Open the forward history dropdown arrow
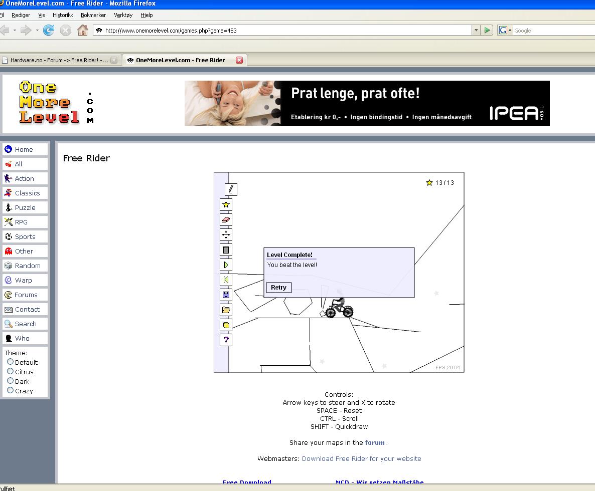Viewport: 595px width, 491px height. (x=37, y=30)
